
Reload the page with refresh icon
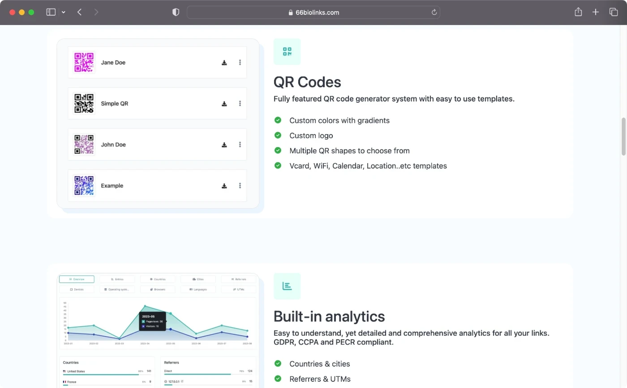pos(434,13)
